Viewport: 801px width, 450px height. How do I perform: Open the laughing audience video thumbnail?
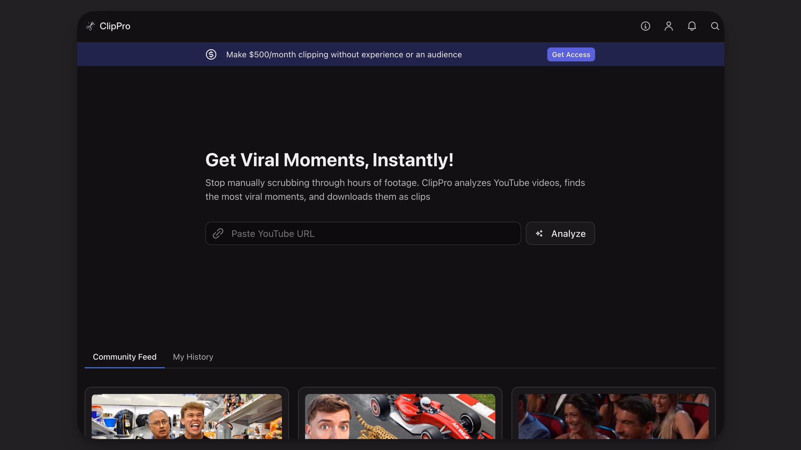point(613,416)
